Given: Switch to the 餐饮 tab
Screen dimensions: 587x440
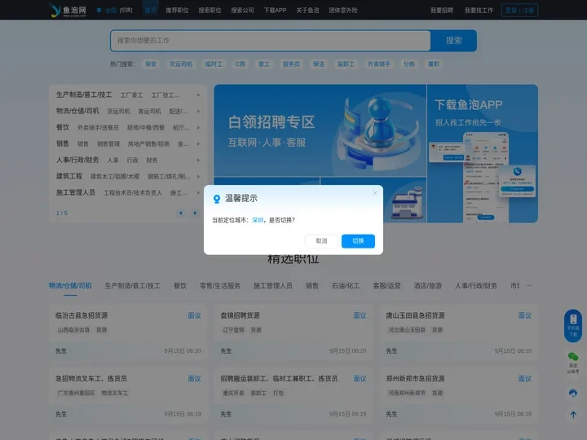Looking at the screenshot, I should coord(180,286).
